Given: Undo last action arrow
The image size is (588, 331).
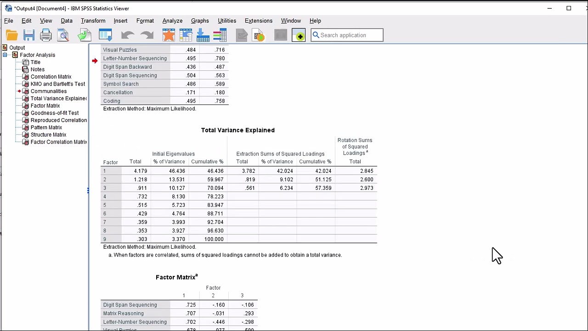Looking at the screenshot, I should 127,35.
